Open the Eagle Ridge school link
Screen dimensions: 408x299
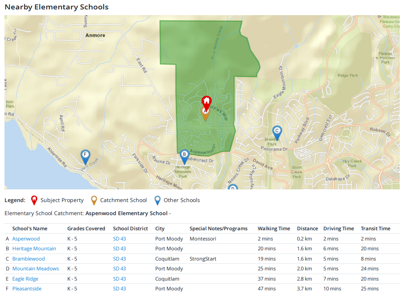coord(25,279)
